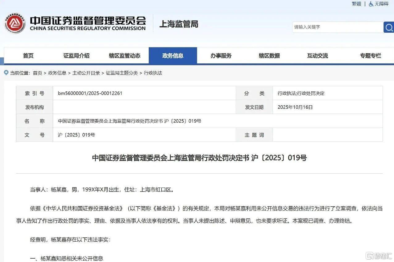Click document number value in the 文号 row
The width and height of the screenshot is (394, 262).
tap(76, 135)
